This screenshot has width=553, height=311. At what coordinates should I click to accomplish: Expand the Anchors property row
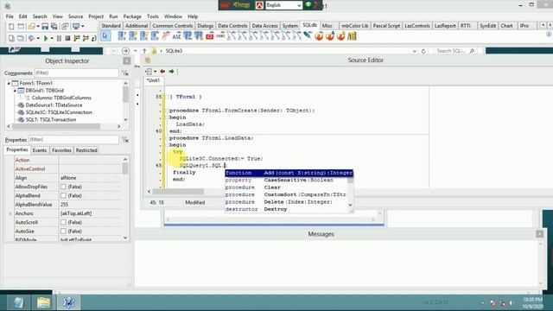tap(10, 213)
